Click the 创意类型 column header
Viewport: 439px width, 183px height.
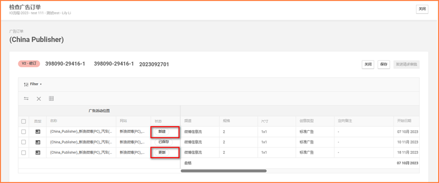point(307,121)
